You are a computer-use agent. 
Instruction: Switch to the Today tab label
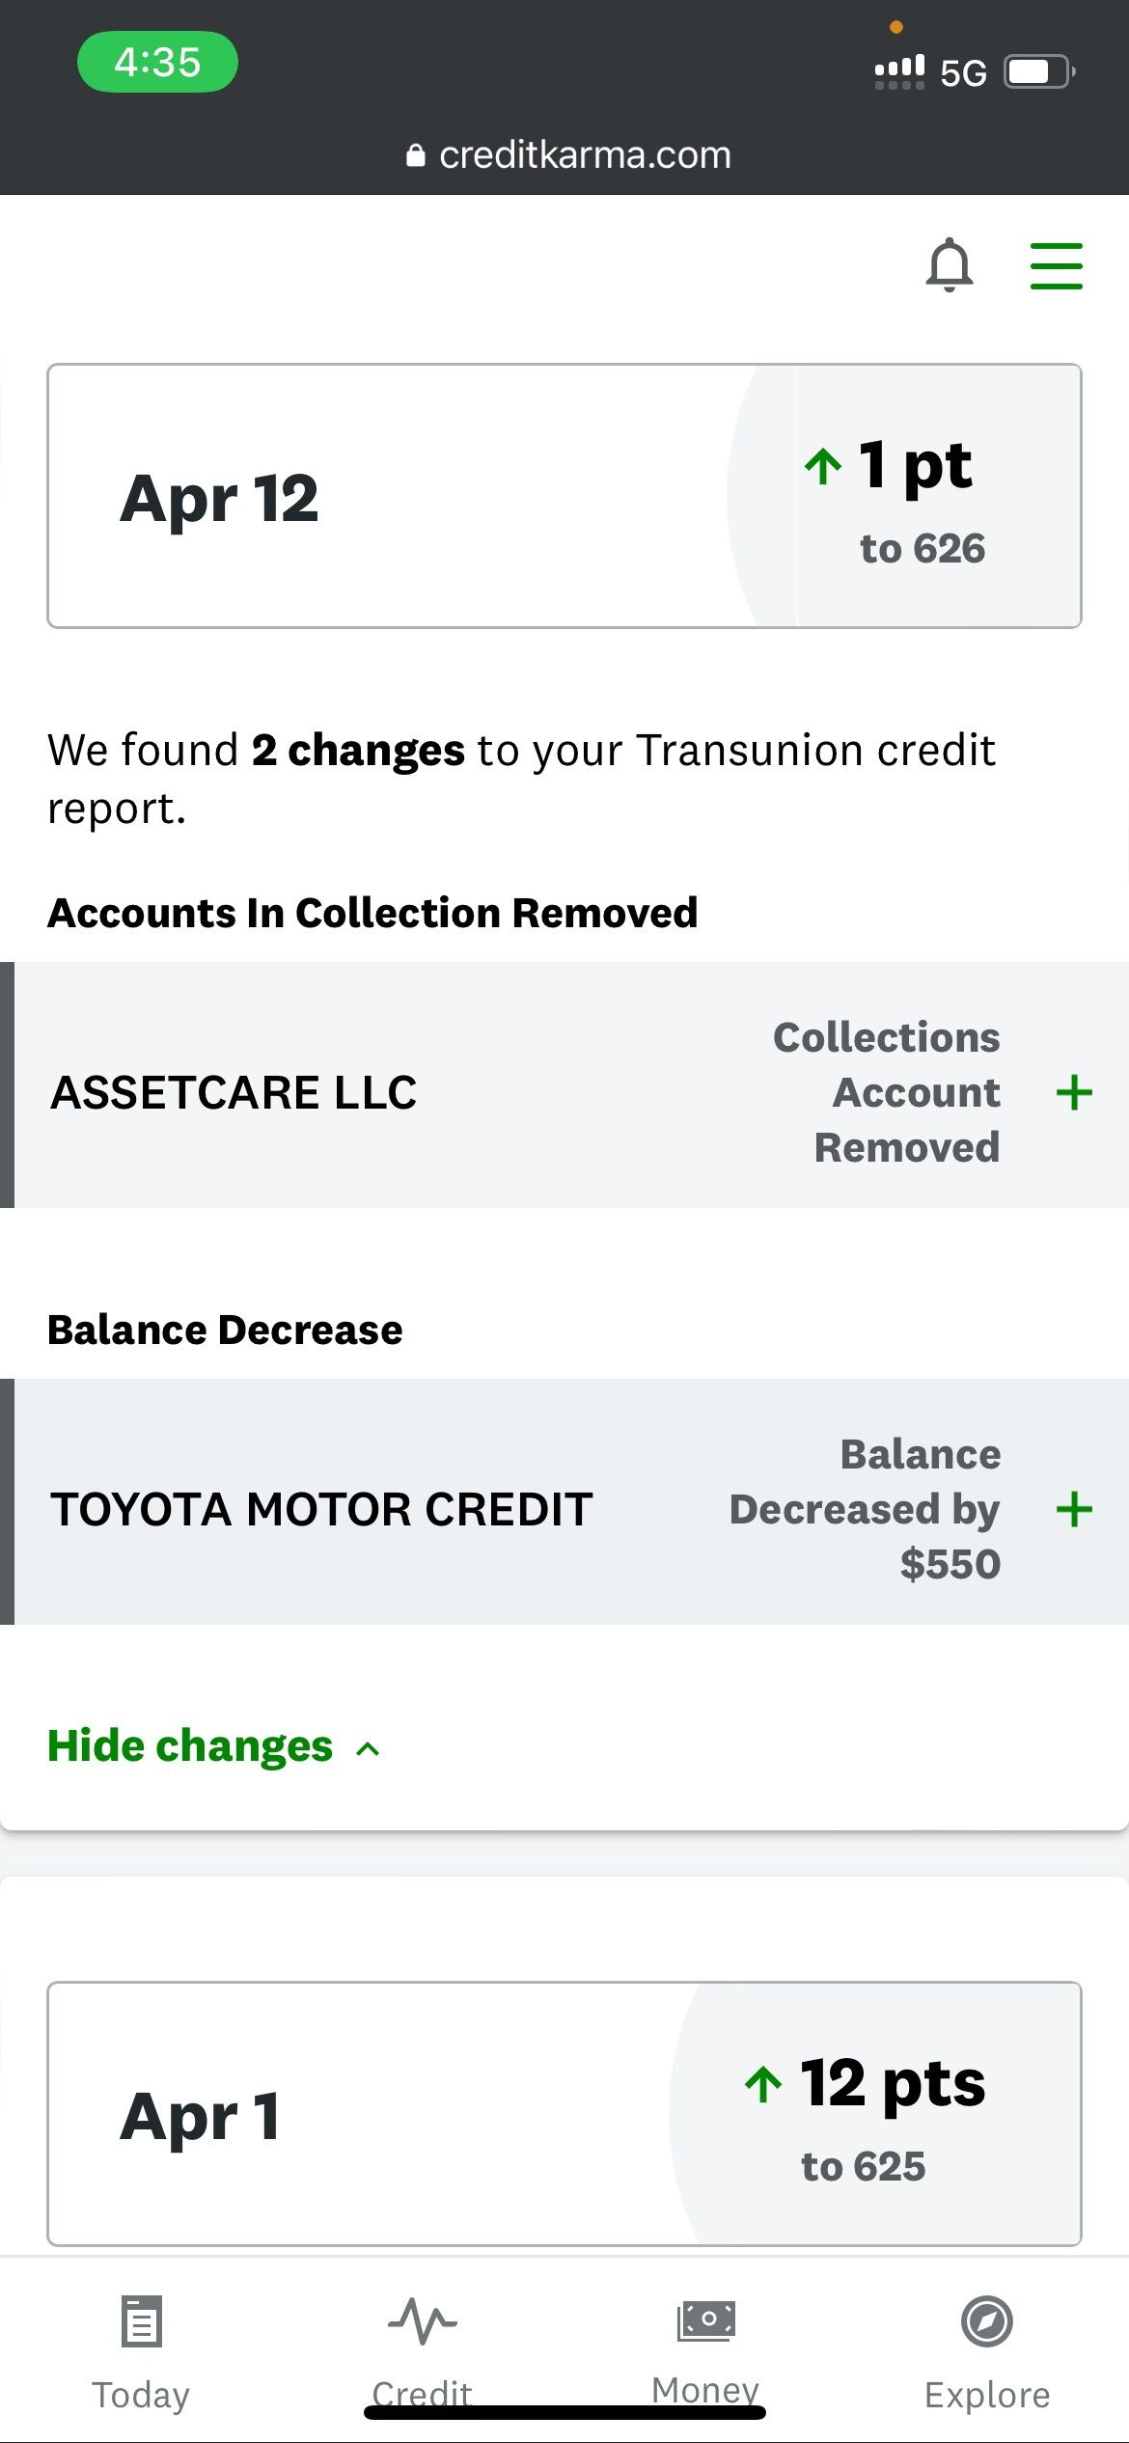click(x=141, y=2395)
